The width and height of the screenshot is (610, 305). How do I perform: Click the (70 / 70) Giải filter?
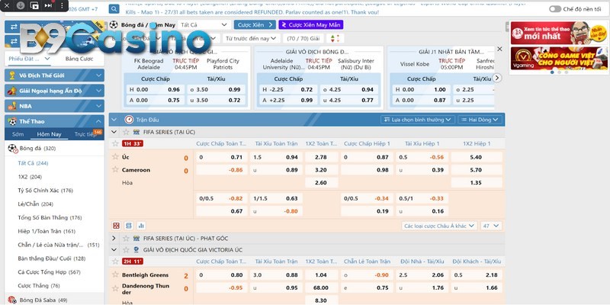pos(303,39)
